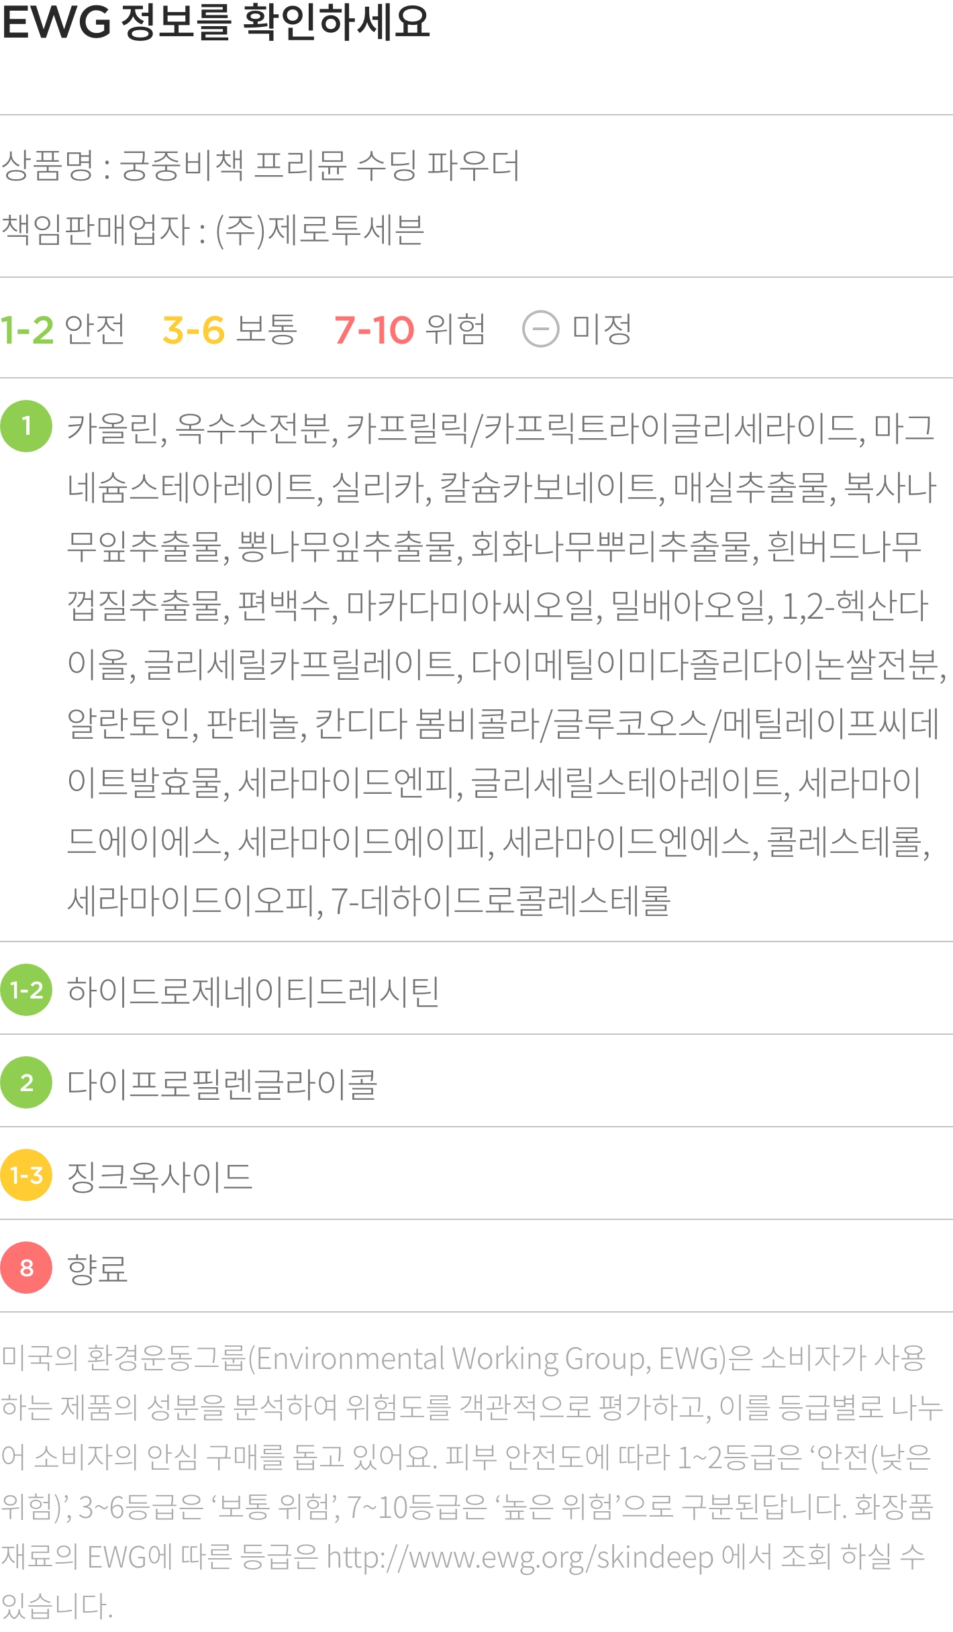This screenshot has height=1632, width=953.
Task: Click the yellow 1-3 grade badge
Action: coord(26,1175)
